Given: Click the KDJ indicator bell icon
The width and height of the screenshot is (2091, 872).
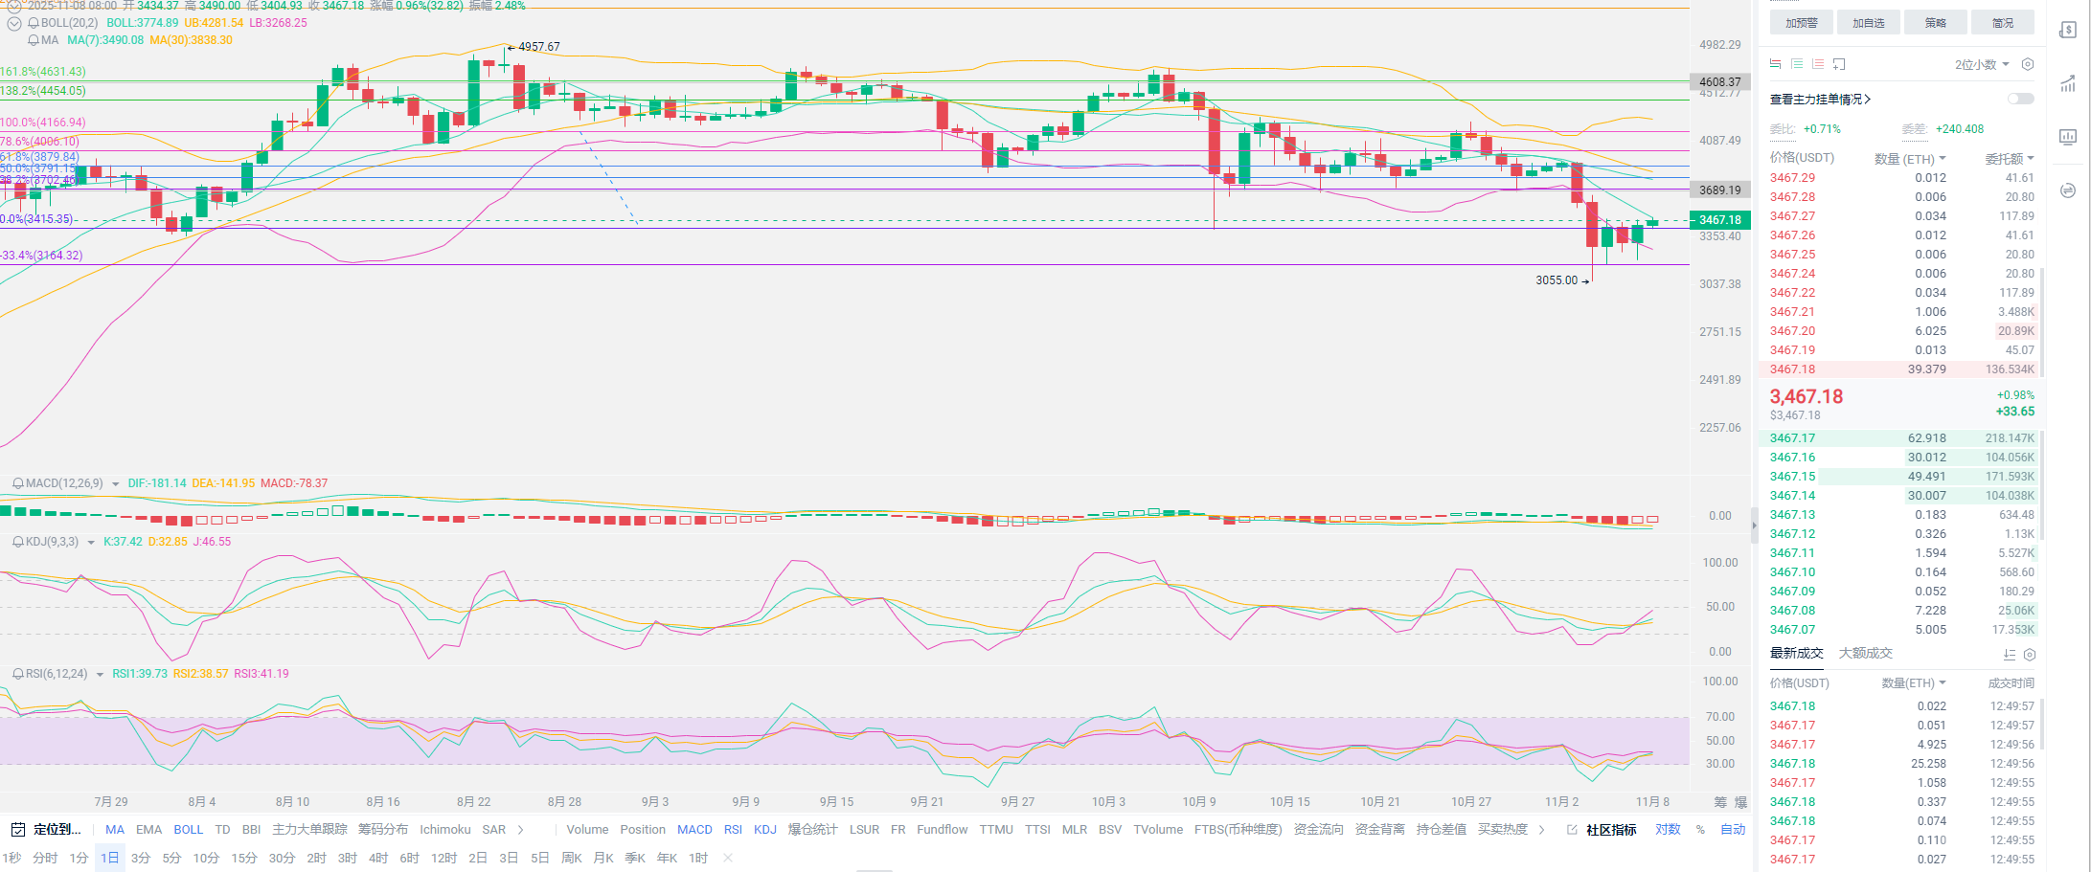Looking at the screenshot, I should [x=17, y=542].
